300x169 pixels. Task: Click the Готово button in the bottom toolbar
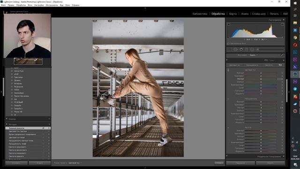[x=219, y=163]
